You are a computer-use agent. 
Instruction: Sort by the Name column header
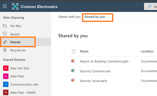84,51
